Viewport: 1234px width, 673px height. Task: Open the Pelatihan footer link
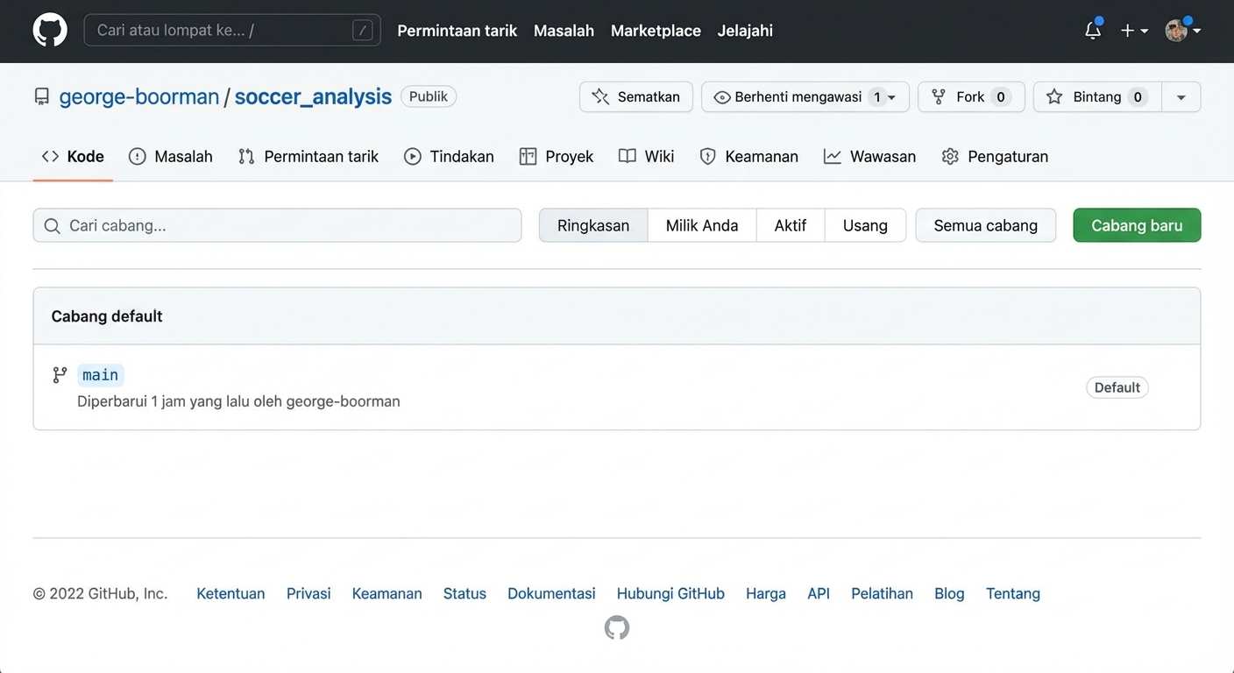click(882, 593)
